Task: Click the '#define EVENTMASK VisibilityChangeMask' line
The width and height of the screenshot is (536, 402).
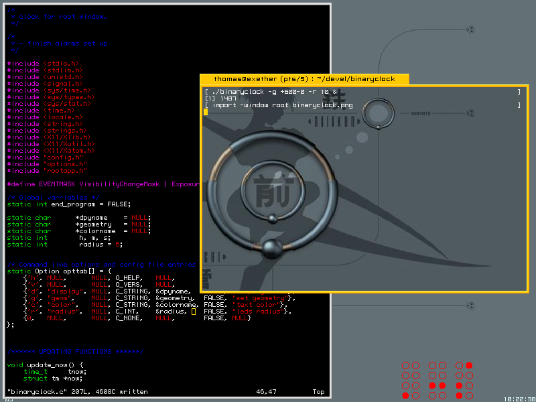Action: pyautogui.click(x=103, y=184)
